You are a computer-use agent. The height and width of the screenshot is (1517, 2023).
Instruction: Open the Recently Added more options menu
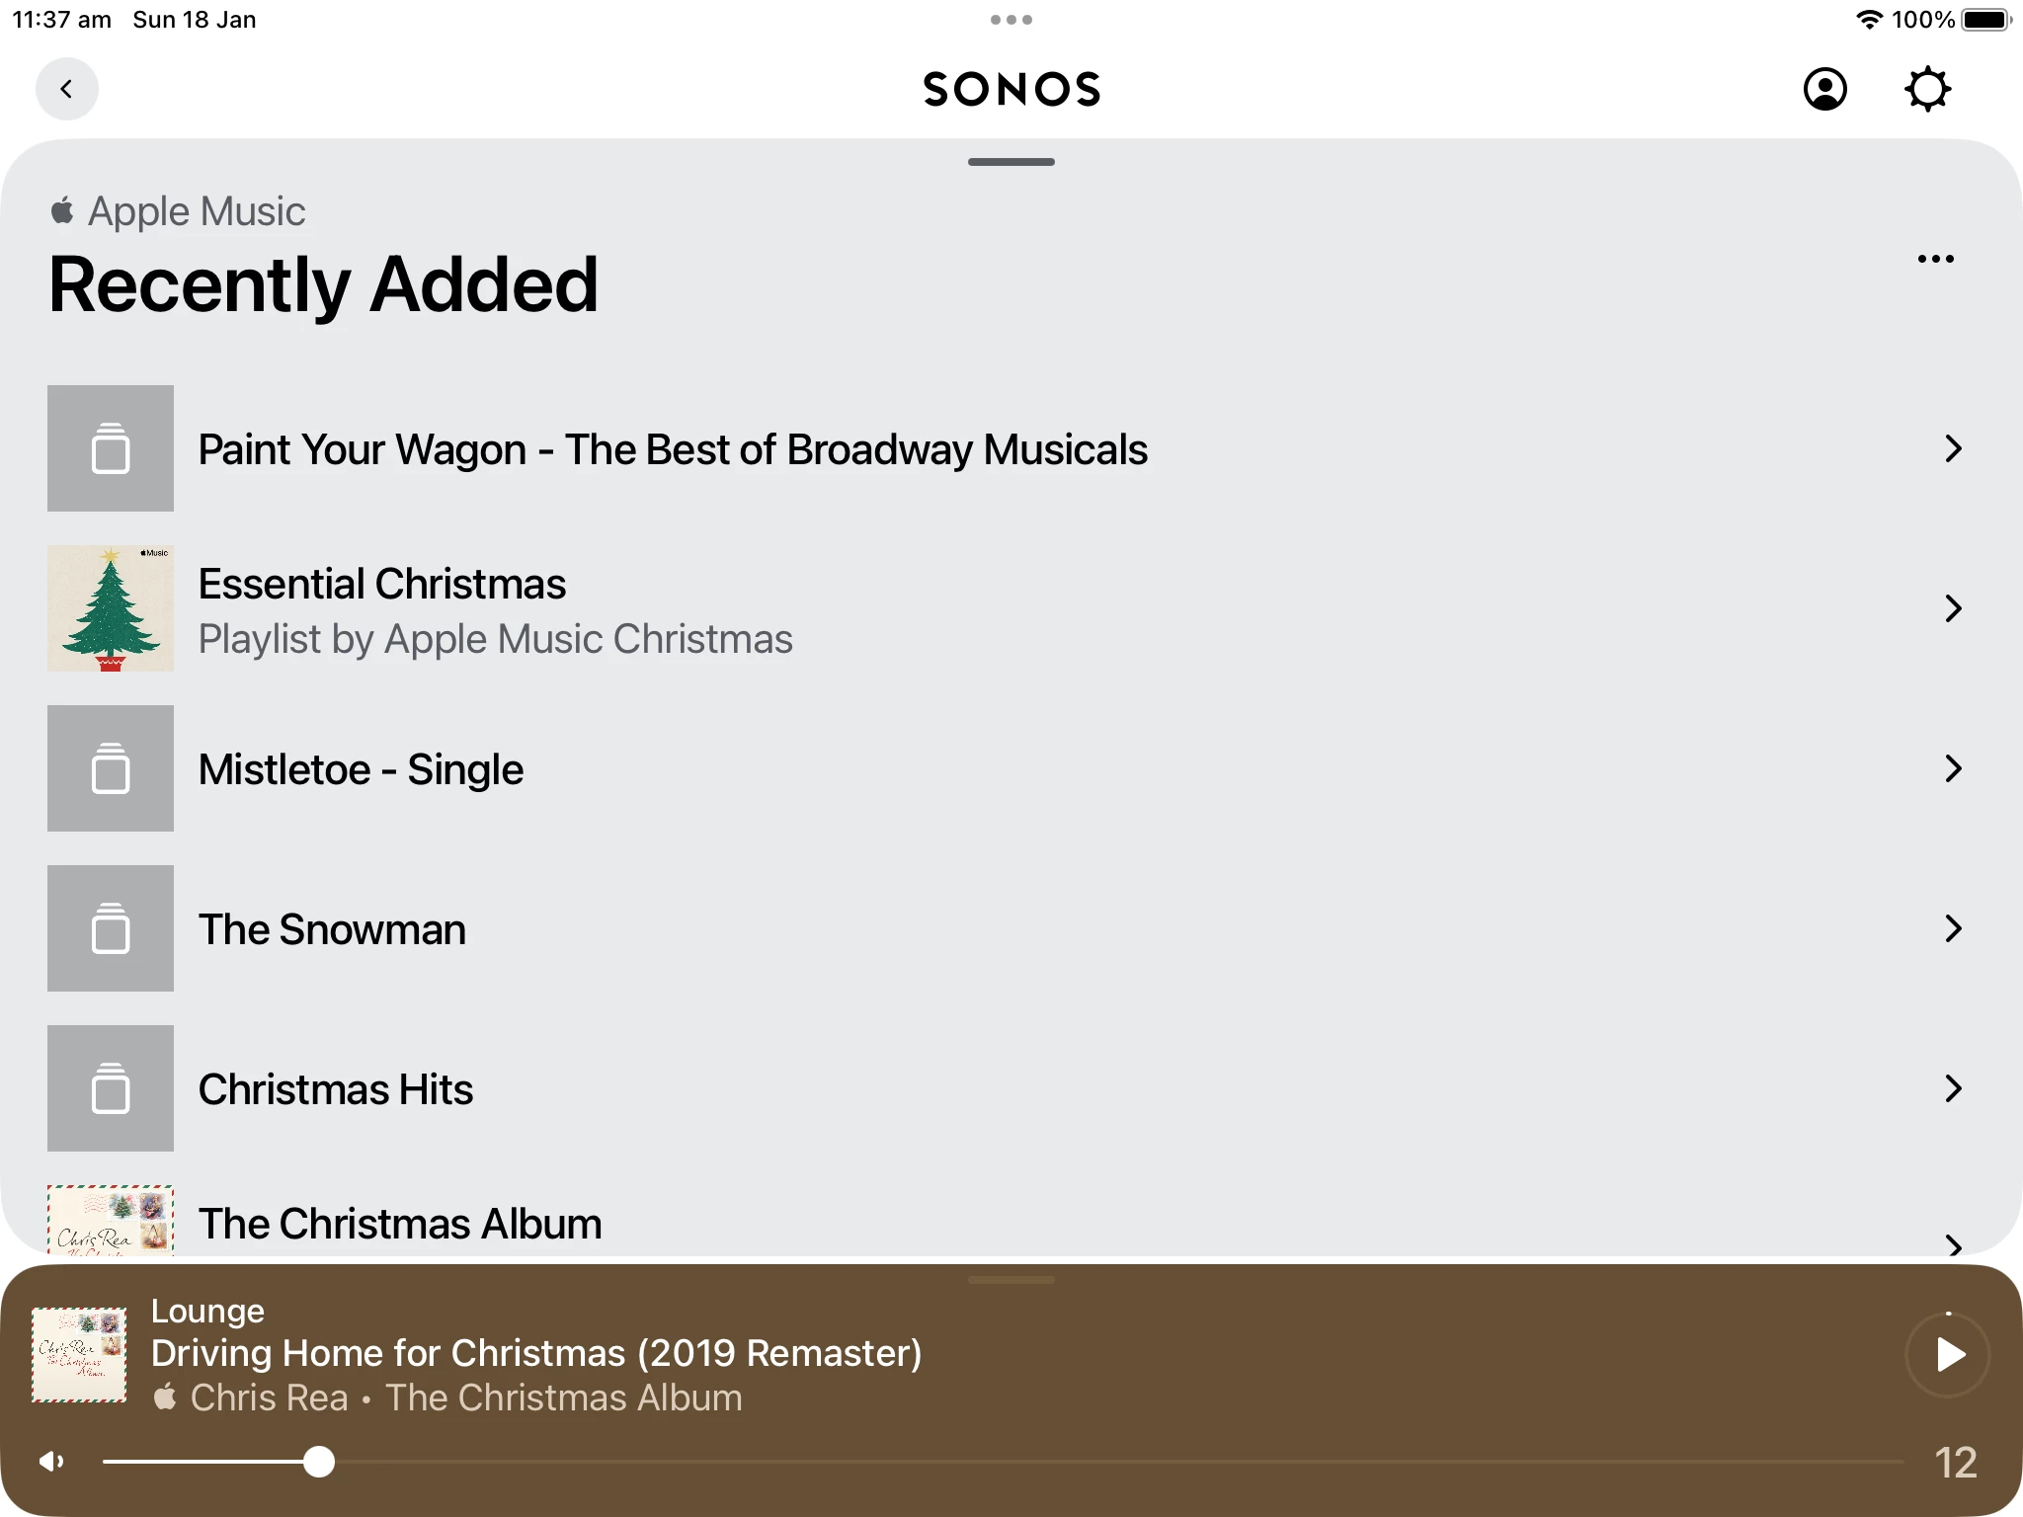coord(1935,259)
